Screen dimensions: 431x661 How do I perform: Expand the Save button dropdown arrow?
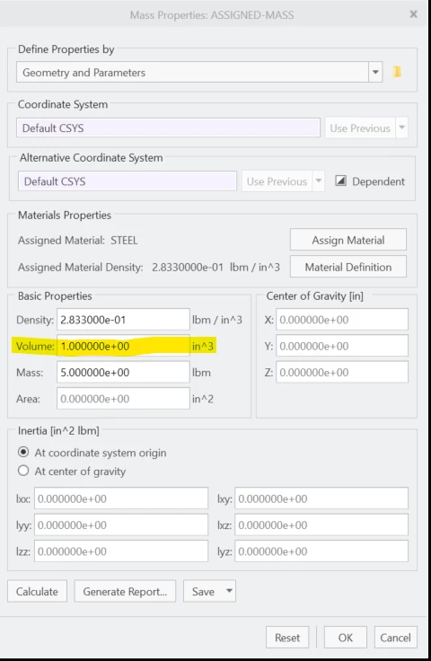[229, 591]
